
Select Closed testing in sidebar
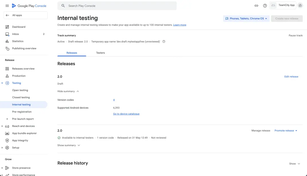tap(21, 97)
